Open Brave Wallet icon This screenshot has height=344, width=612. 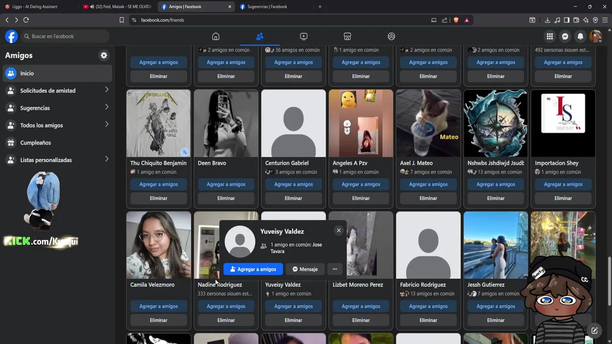[576, 20]
